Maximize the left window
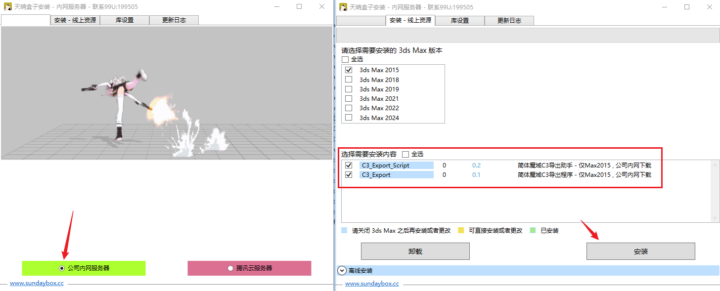This screenshot has width=720, height=291. point(299,7)
